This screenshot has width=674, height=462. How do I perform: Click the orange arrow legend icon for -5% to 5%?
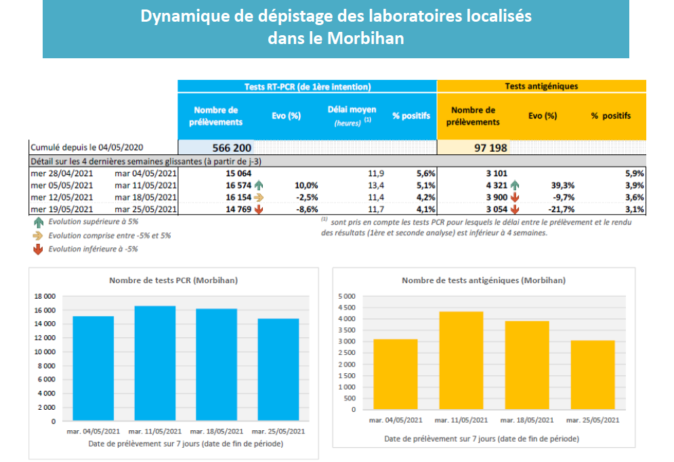coord(37,236)
